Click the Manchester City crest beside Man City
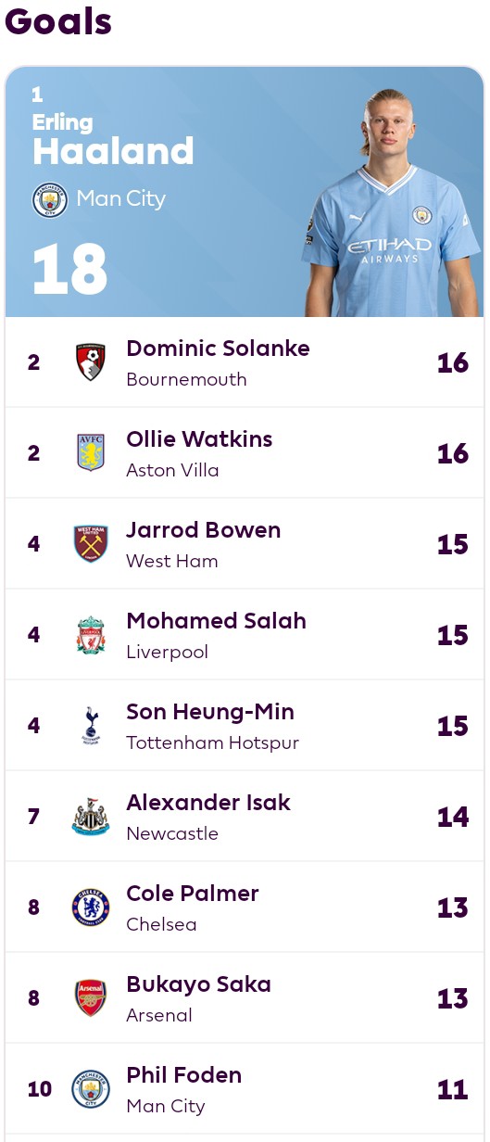 [x=50, y=199]
